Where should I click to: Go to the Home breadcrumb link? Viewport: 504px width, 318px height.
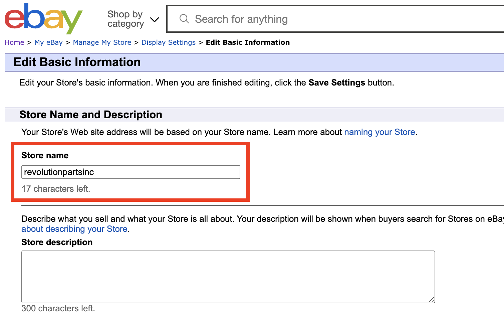(x=14, y=42)
